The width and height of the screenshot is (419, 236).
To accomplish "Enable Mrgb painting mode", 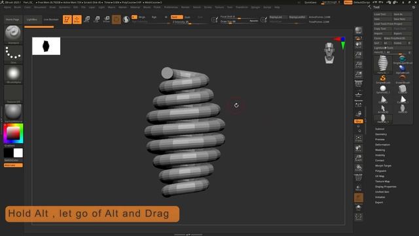I will tap(141, 17).
